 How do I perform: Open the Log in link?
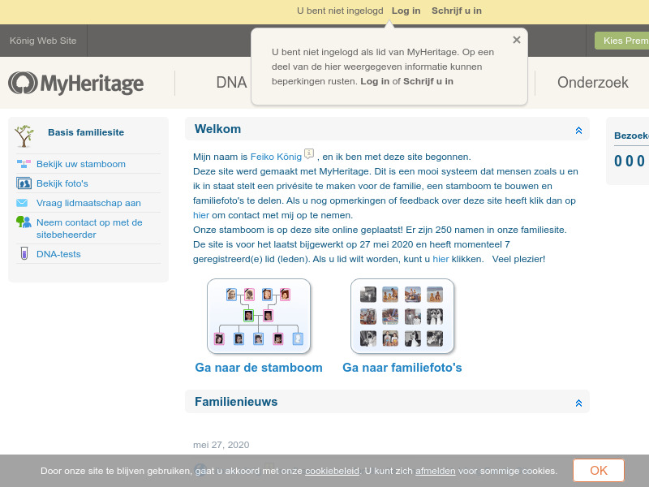(x=406, y=11)
